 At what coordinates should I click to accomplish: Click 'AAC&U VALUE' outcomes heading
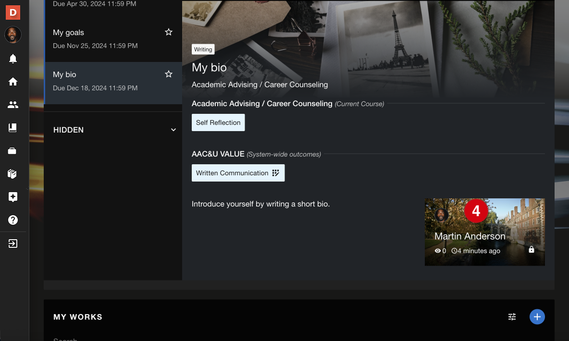pos(218,154)
